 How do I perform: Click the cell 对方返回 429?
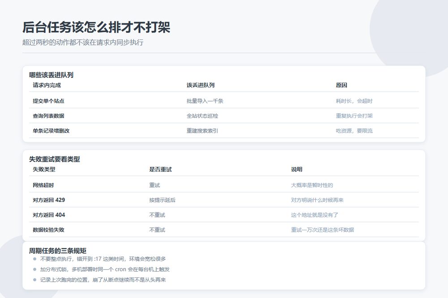[49, 200]
